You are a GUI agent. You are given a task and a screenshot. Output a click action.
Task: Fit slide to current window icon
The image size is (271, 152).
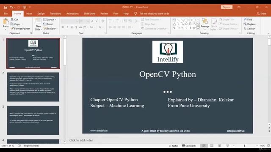click(x=268, y=146)
